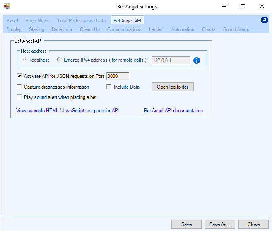The height and width of the screenshot is (231, 272).
Task: Open the Charts tab
Action: click(x=209, y=29)
